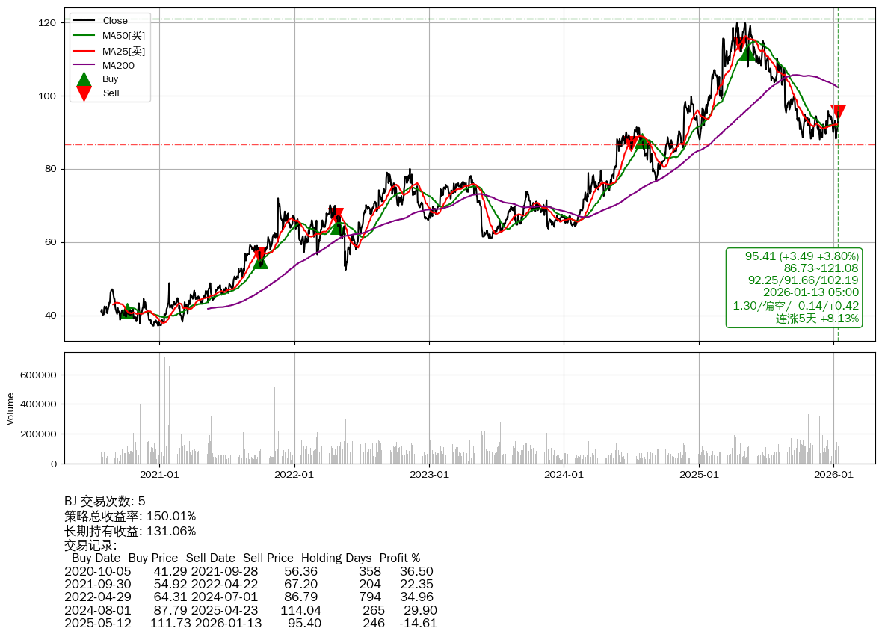Click the 长期持有收益 131.06% text
882x637 pixels.
tap(130, 531)
